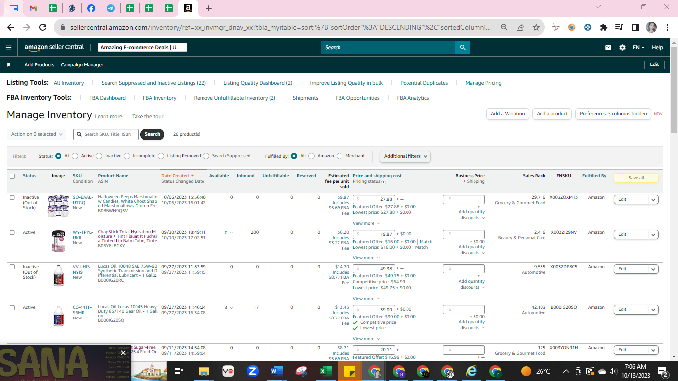Select the Active status radio button

pyautogui.click(x=75, y=156)
